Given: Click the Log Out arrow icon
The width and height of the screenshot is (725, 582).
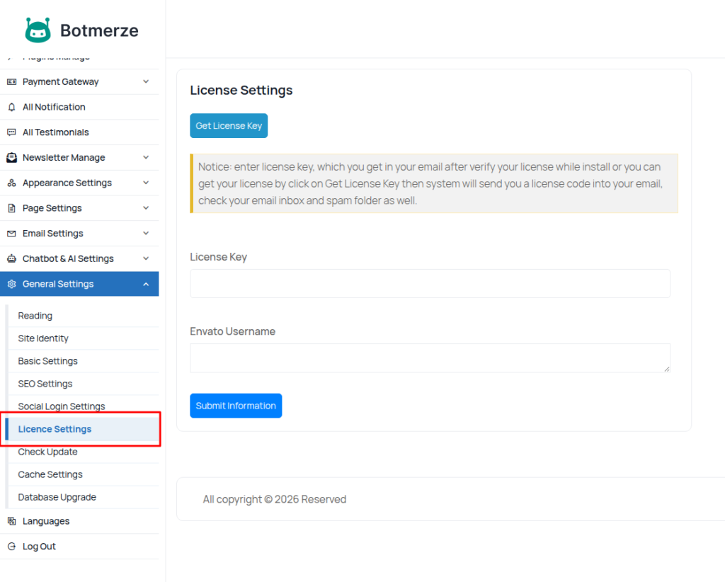Looking at the screenshot, I should tap(11, 547).
